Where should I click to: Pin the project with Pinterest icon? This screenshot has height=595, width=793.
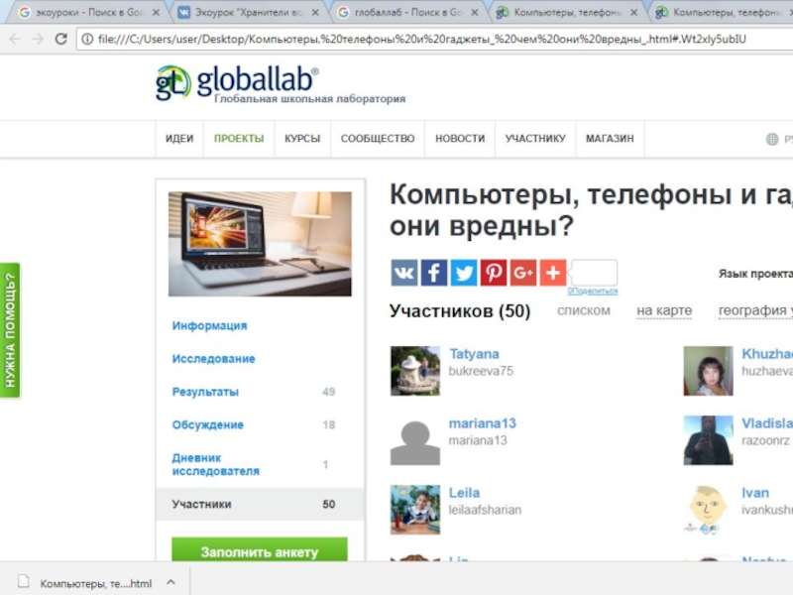(494, 273)
